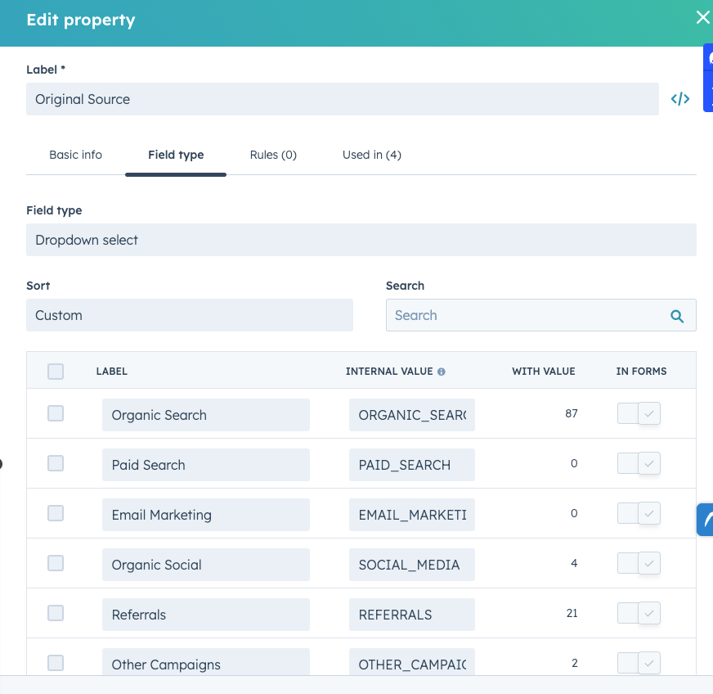Click the code icon beside the Label field
This screenshot has width=713, height=694.
[x=679, y=98]
